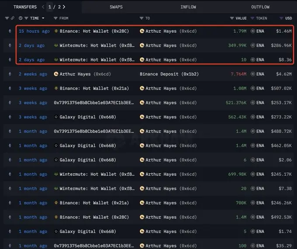Open Binance: Hot Wallet (0x21a) in $246.26K row

[94, 203]
